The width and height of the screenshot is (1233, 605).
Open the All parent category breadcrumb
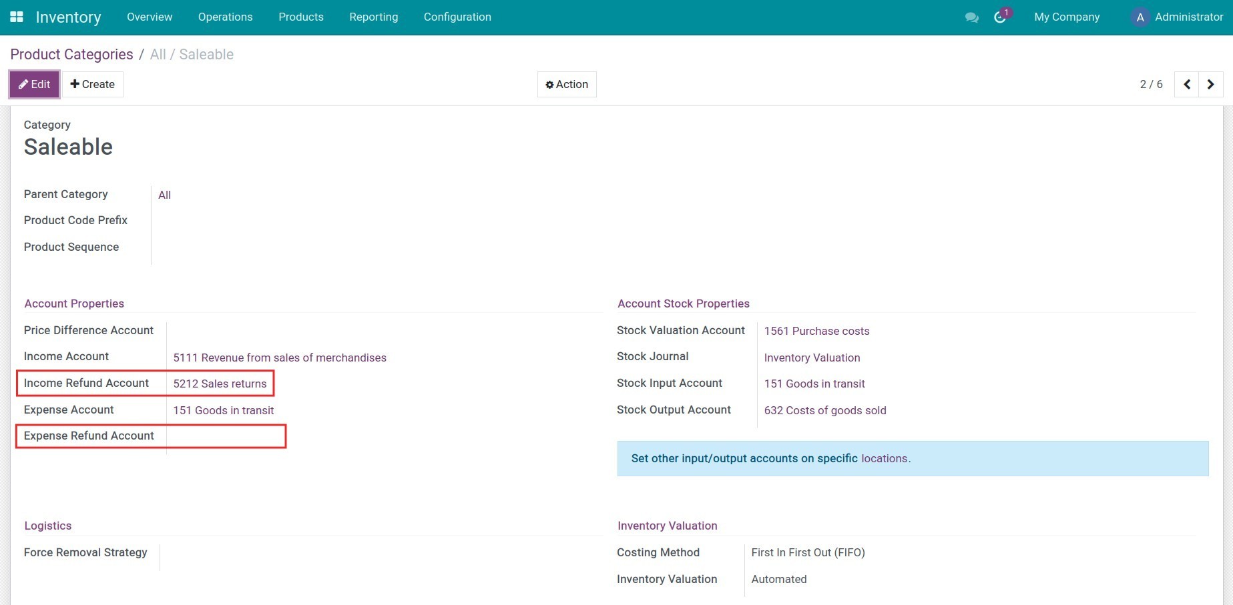point(158,54)
